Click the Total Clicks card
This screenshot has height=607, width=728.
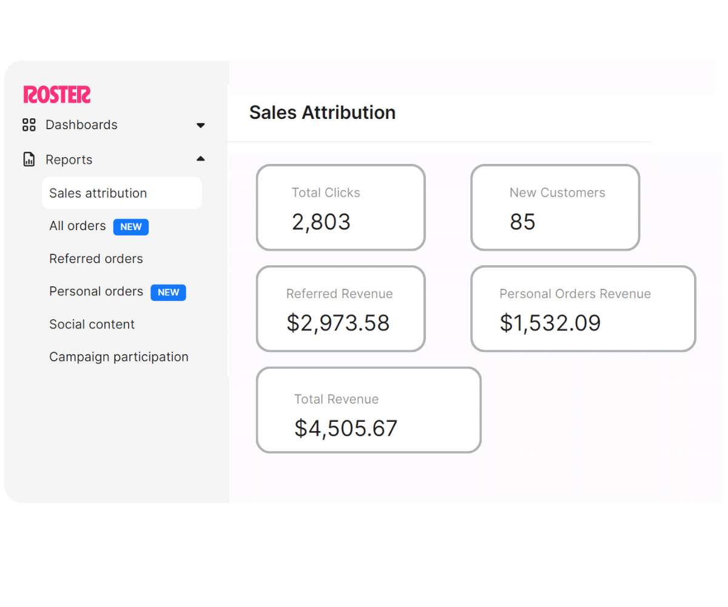340,207
